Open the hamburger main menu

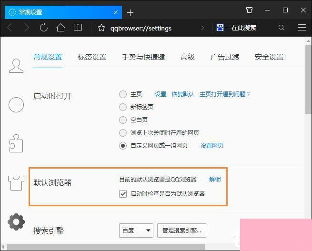[302, 28]
